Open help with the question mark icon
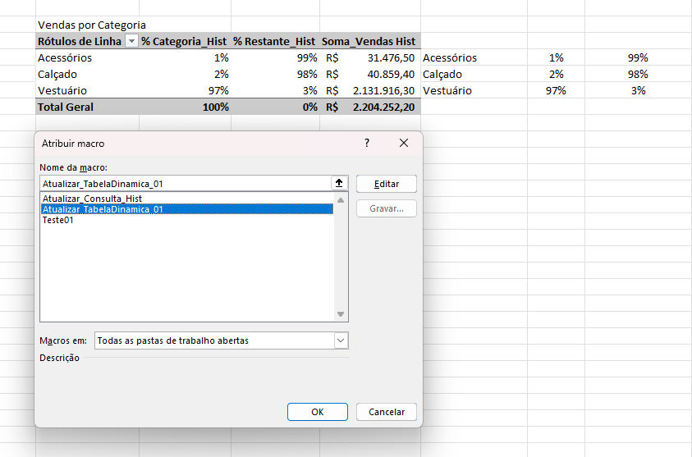The height and width of the screenshot is (457, 692). point(367,143)
